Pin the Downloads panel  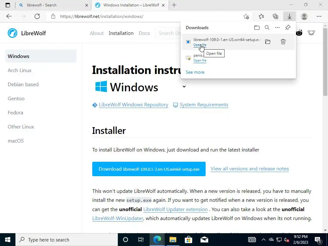(x=288, y=28)
